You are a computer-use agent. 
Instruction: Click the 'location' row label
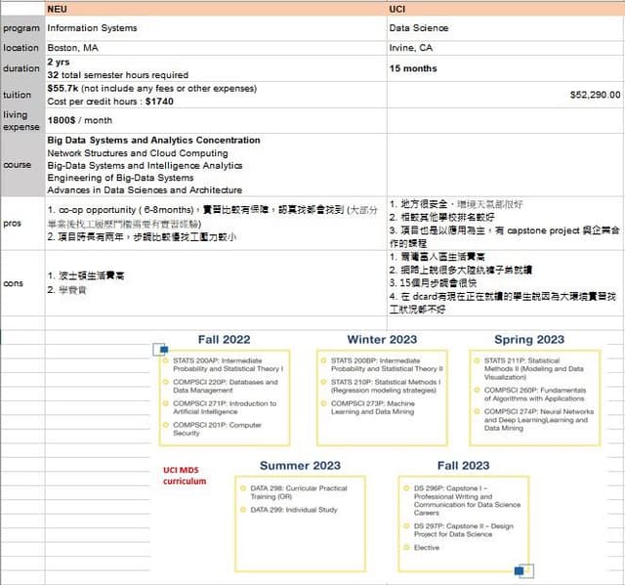21,48
